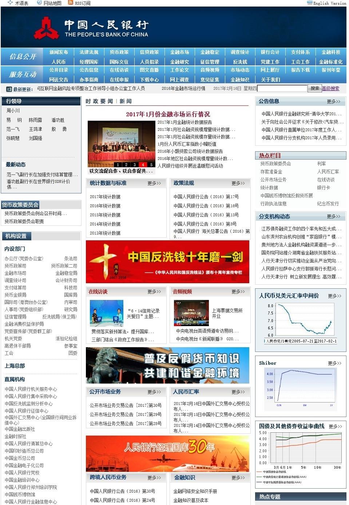Open 货币政策委员会 in 热点栏目
Viewport: 349px width, 505px height.
275,164
